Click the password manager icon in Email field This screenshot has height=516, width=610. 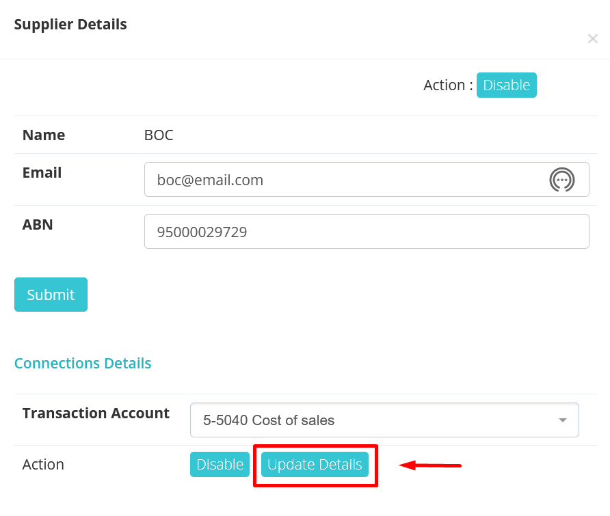click(x=562, y=180)
